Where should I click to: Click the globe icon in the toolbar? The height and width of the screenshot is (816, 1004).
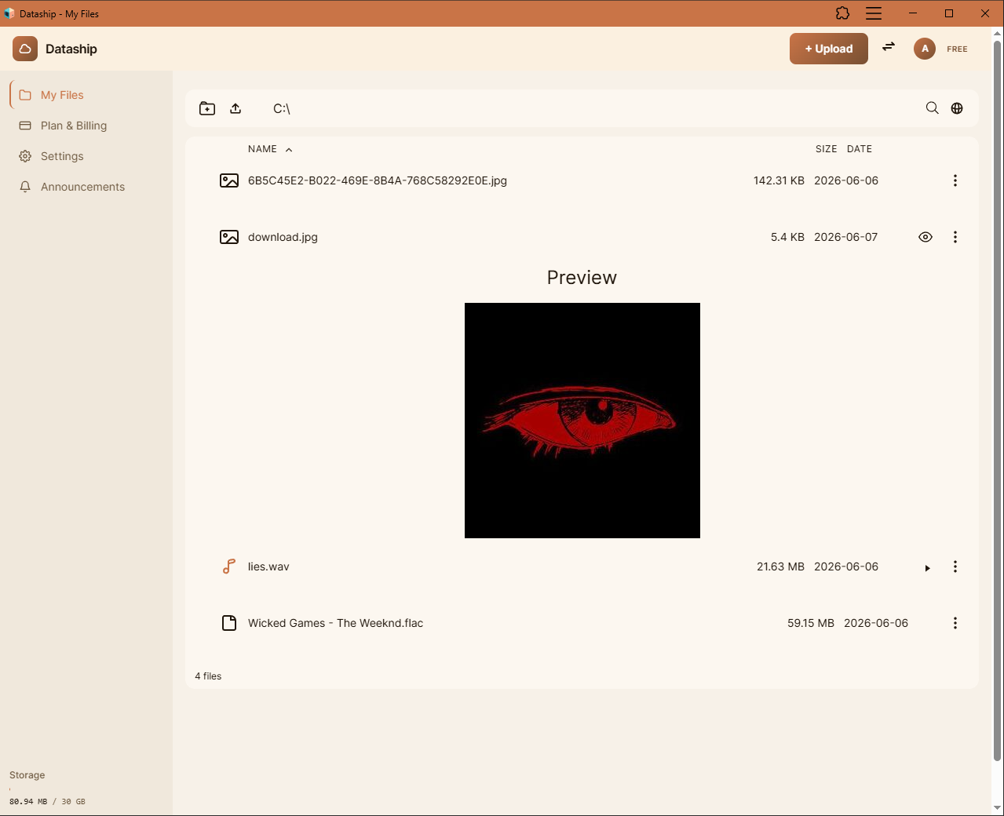[x=957, y=108]
